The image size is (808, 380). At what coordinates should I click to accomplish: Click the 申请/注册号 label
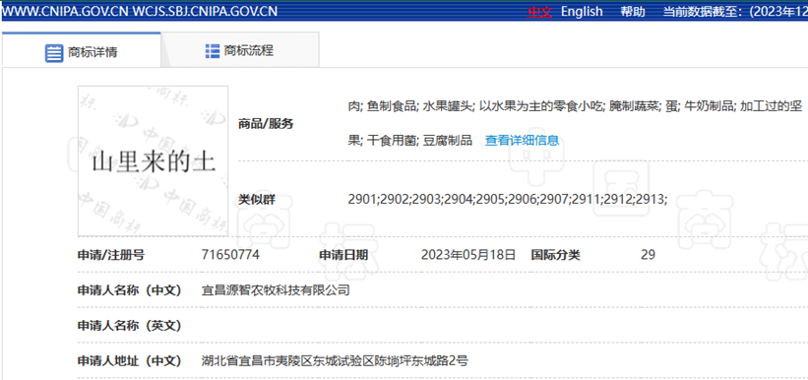[x=111, y=255]
